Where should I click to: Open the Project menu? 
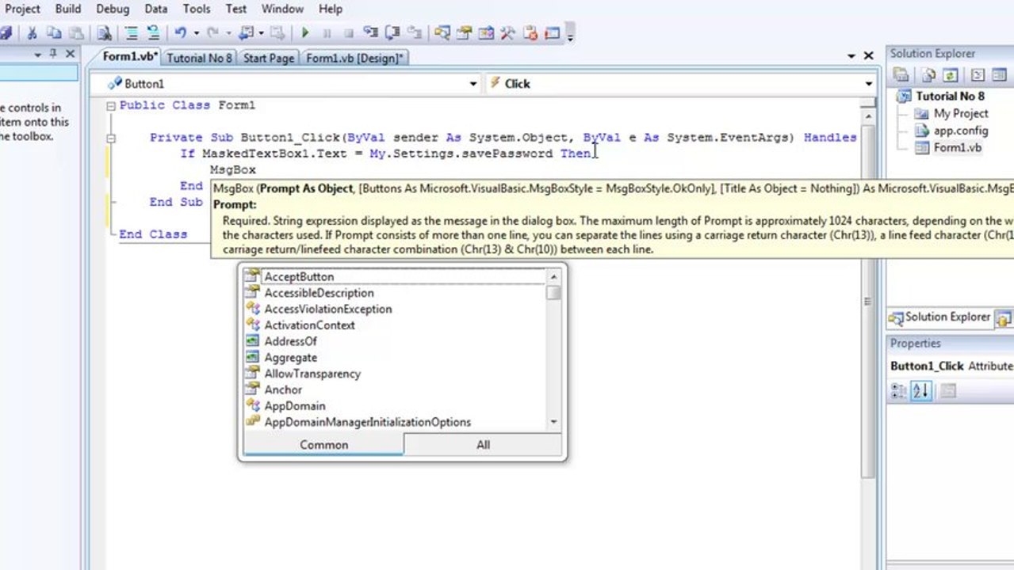point(22,9)
